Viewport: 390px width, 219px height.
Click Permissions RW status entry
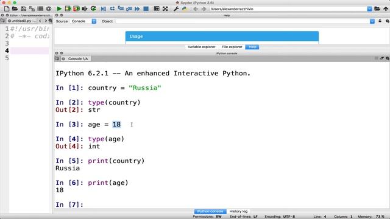coord(207,217)
